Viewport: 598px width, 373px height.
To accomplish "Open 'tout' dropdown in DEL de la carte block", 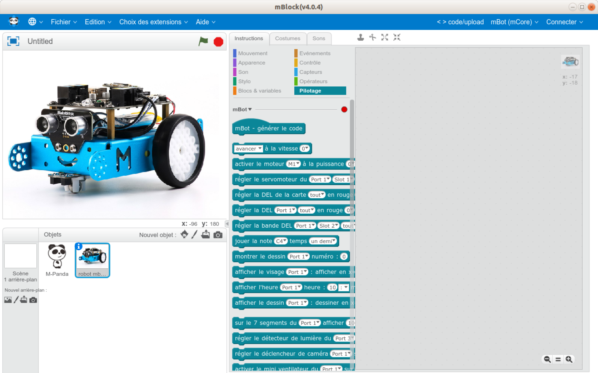I will tap(317, 195).
